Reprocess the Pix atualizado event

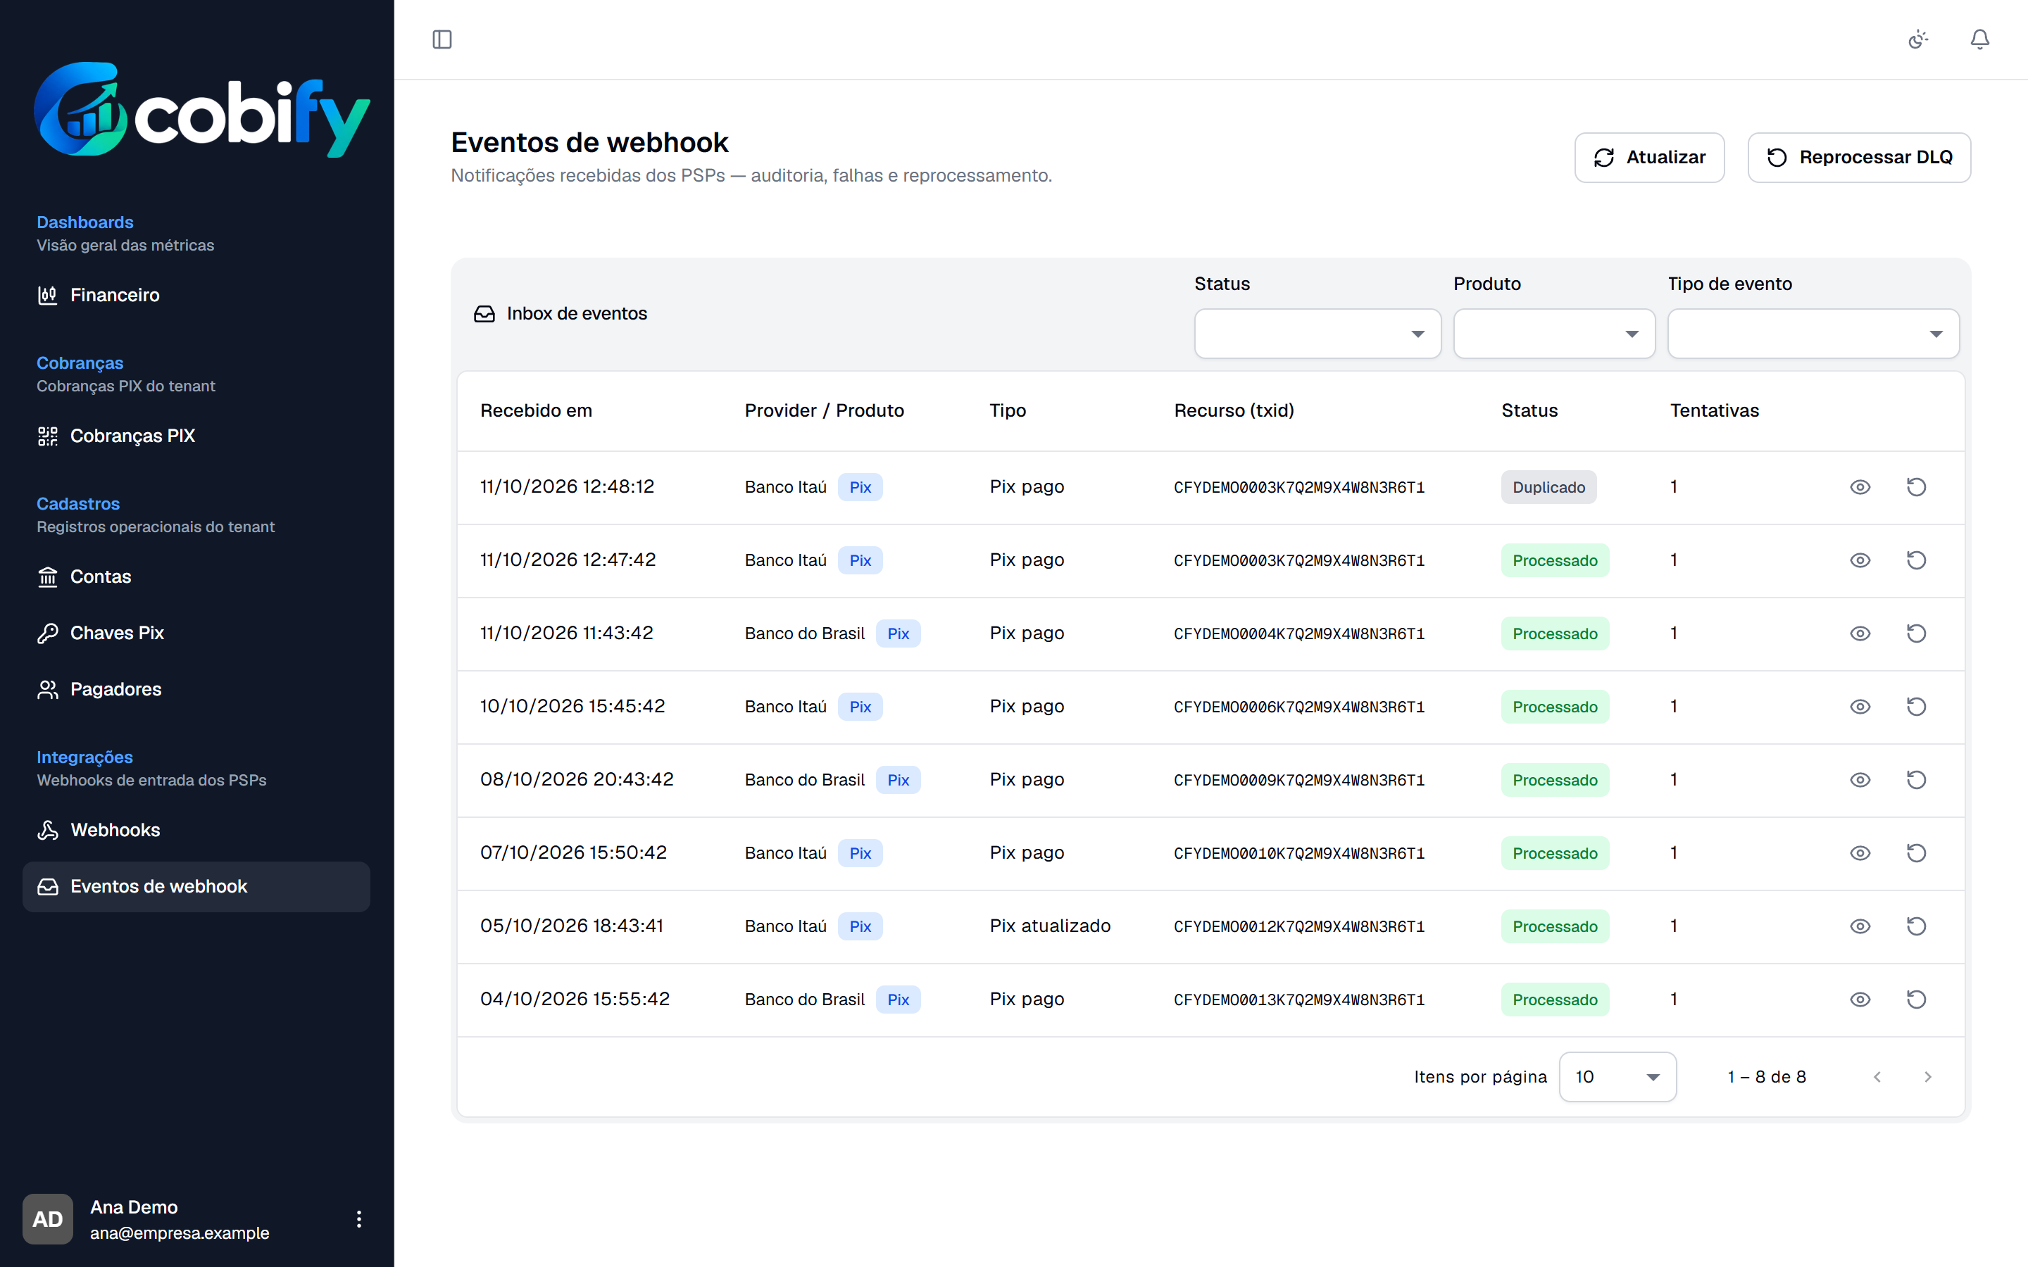click(1916, 926)
